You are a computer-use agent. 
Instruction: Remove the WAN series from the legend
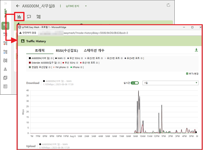64,58
